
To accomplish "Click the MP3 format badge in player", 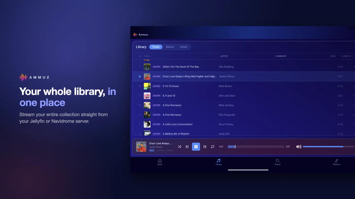I will point(152,150).
